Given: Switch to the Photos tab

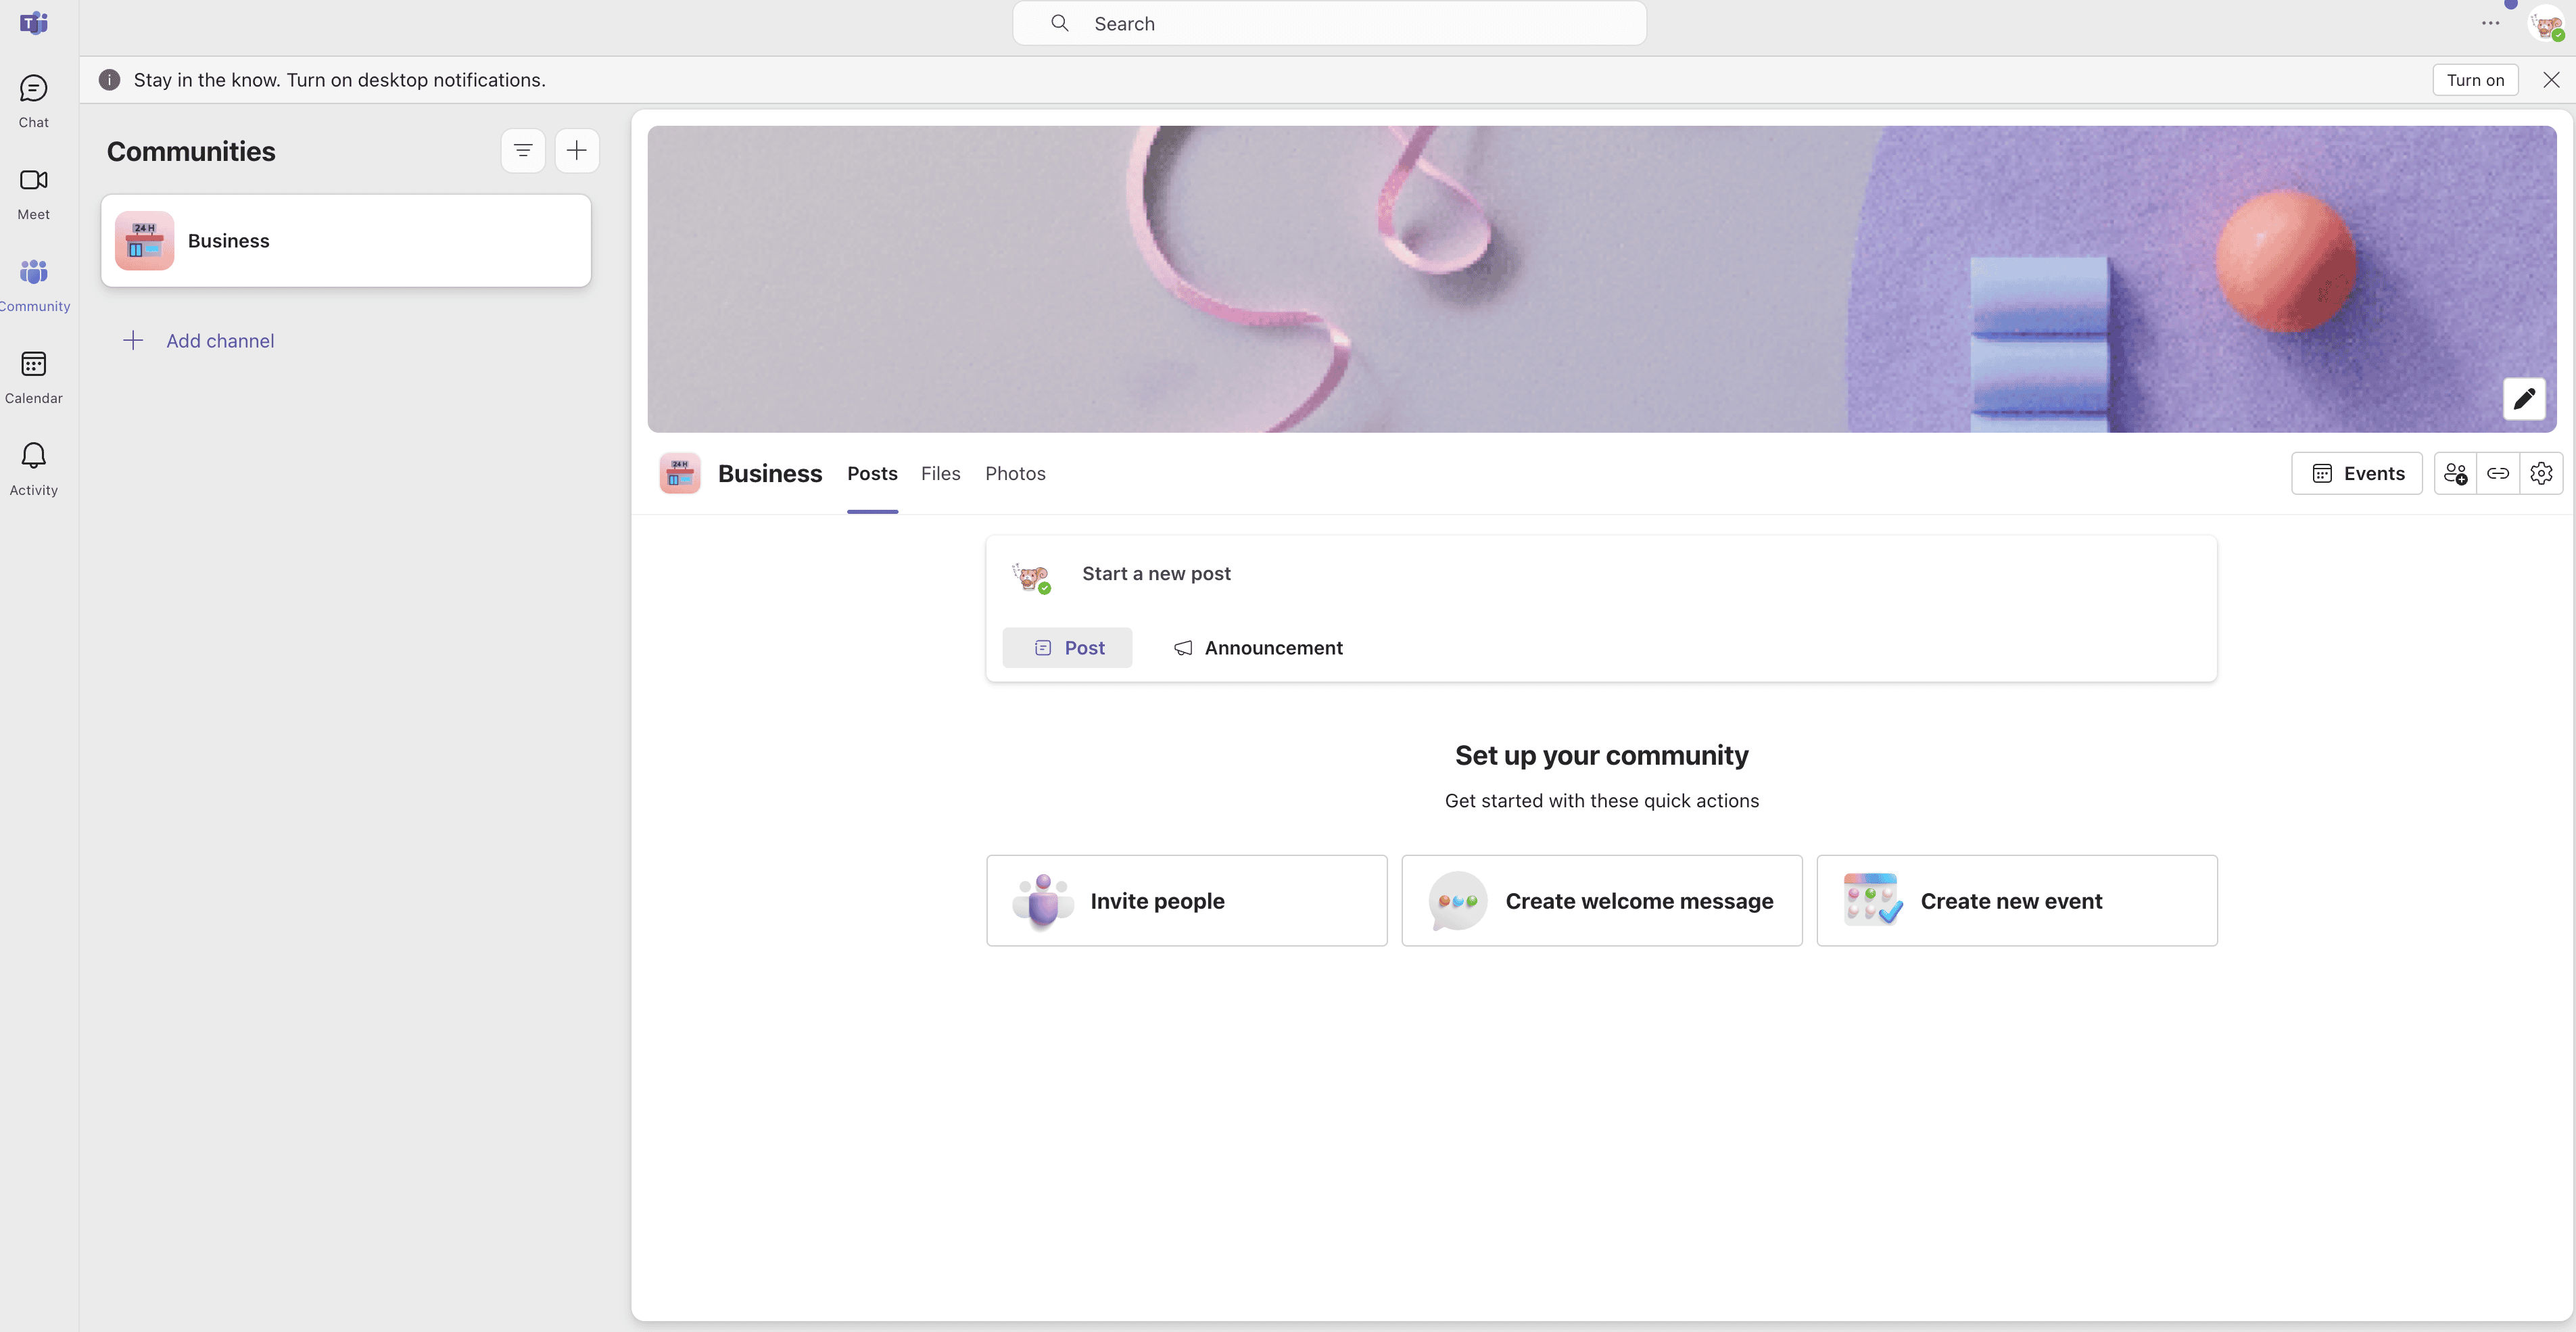Looking at the screenshot, I should pos(1014,474).
